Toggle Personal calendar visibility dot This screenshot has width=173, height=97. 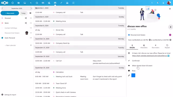point(2,18)
